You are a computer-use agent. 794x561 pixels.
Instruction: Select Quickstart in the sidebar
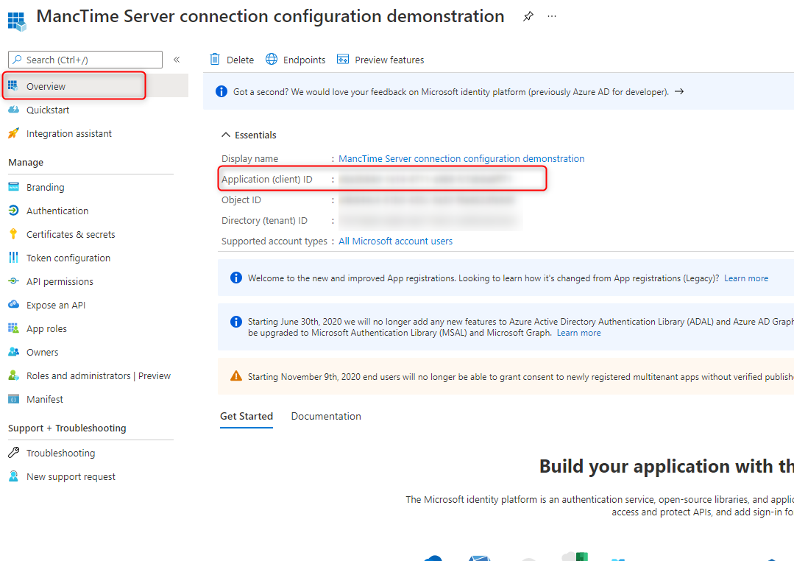point(48,110)
